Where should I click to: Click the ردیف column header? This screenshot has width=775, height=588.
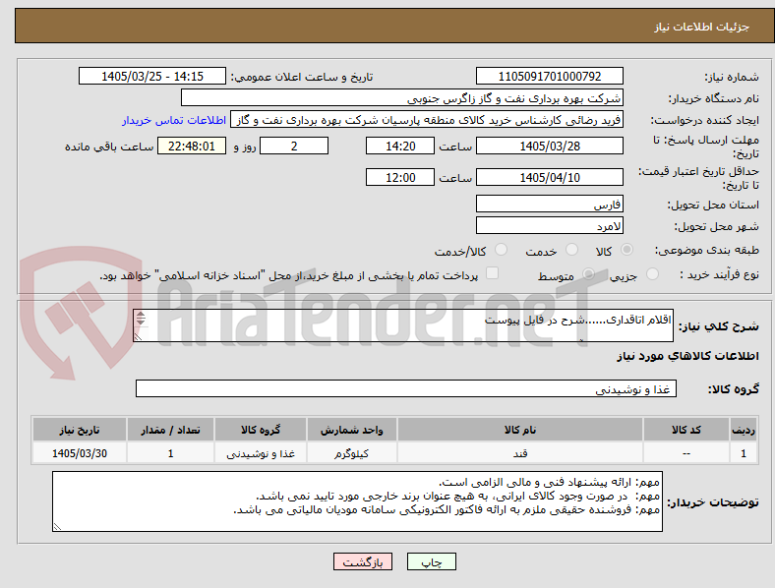tap(743, 430)
